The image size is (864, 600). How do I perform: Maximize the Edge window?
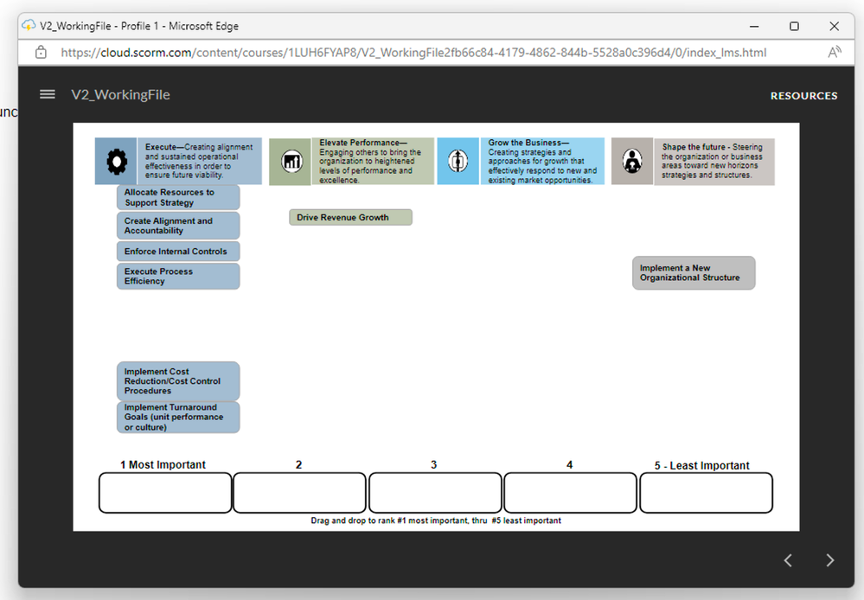pyautogui.click(x=794, y=26)
